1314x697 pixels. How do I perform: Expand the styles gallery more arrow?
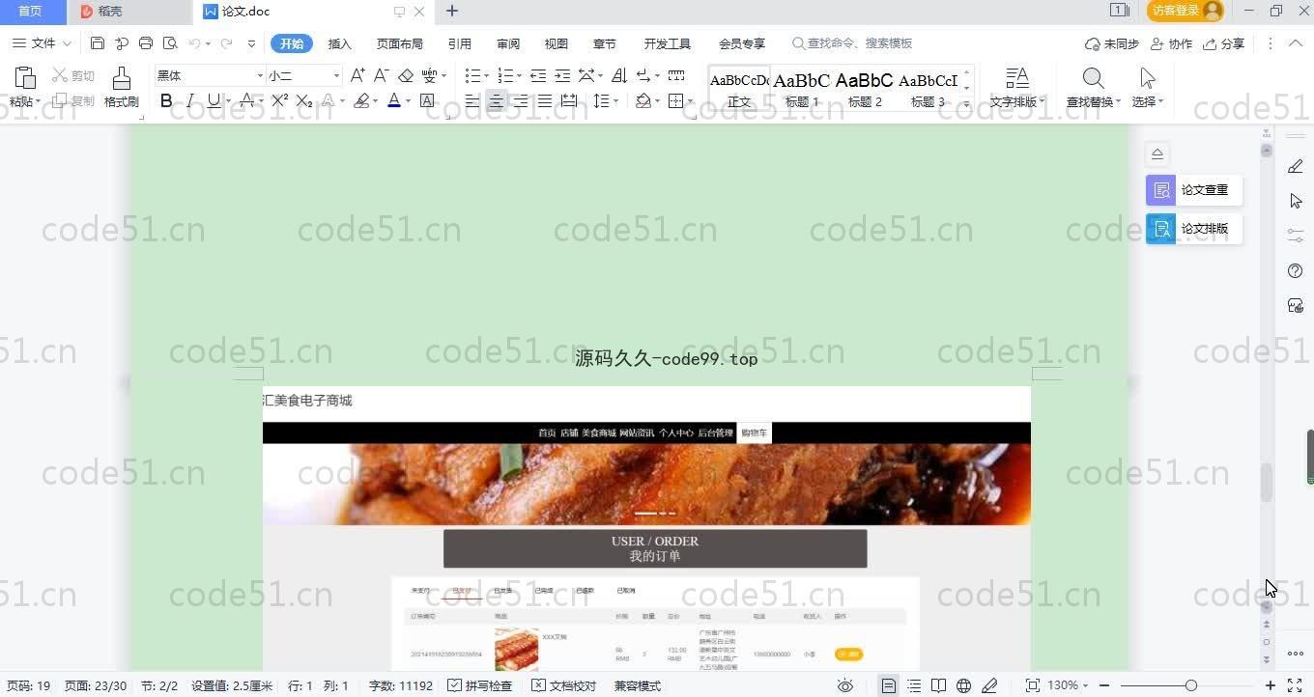click(967, 102)
